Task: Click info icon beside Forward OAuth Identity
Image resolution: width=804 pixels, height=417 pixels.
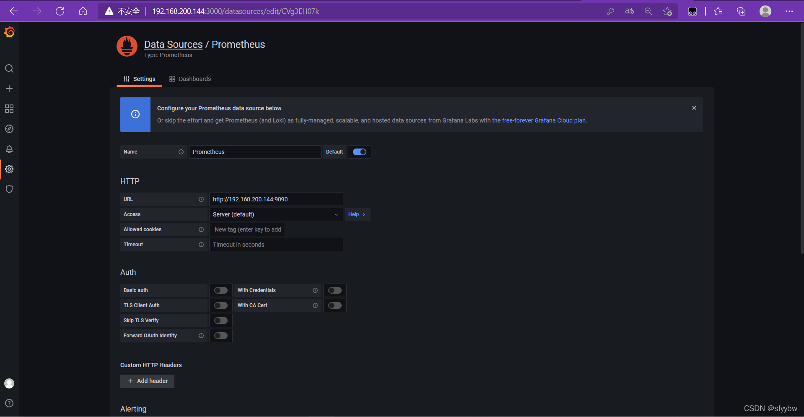Action: tap(201, 336)
